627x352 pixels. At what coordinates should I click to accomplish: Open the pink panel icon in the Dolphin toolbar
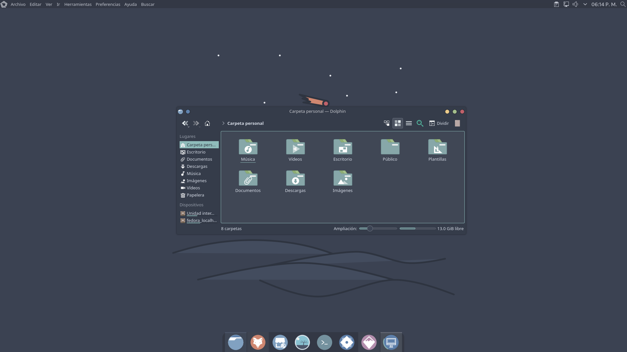458,123
